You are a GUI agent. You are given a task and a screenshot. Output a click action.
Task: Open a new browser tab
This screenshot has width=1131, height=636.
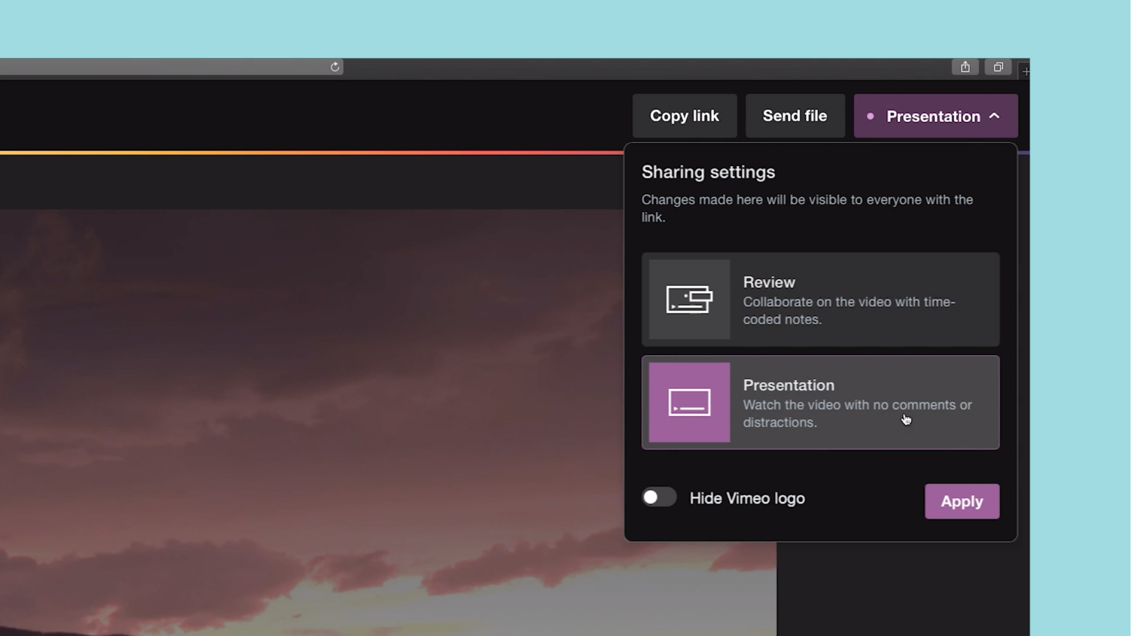(1026, 71)
